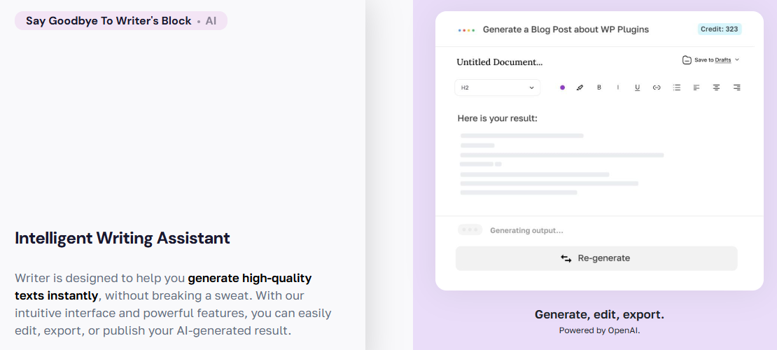
Task: Click the Untitled Document title field
Action: pyautogui.click(x=499, y=62)
